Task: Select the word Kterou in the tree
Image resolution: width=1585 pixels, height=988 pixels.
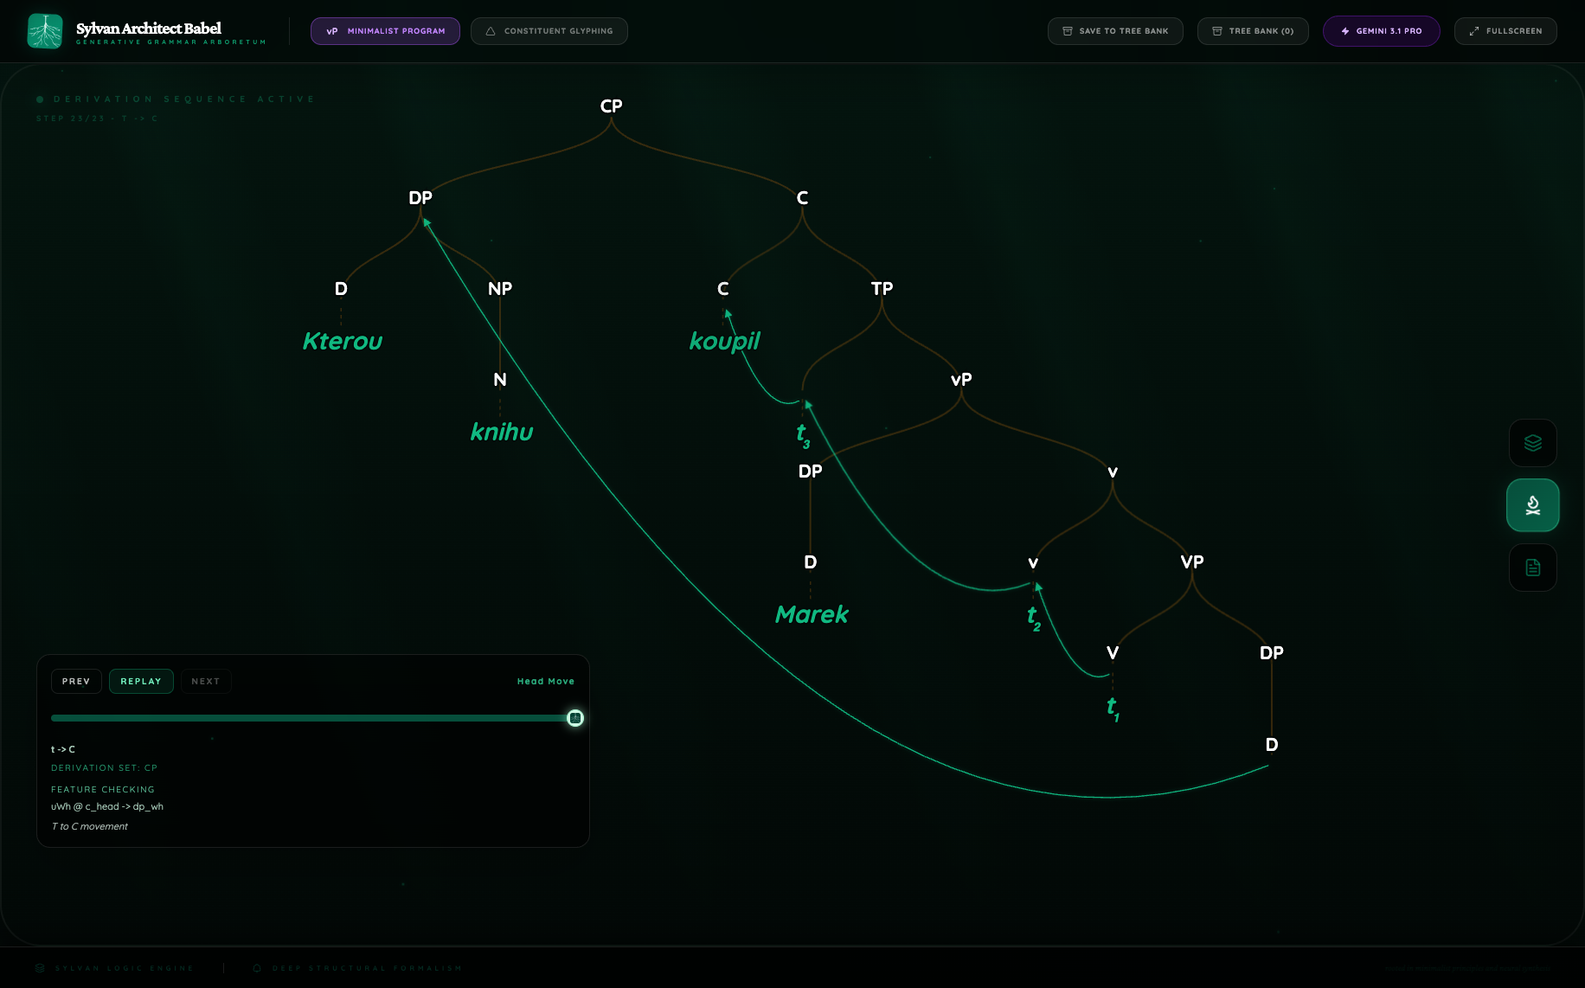Action: [342, 342]
